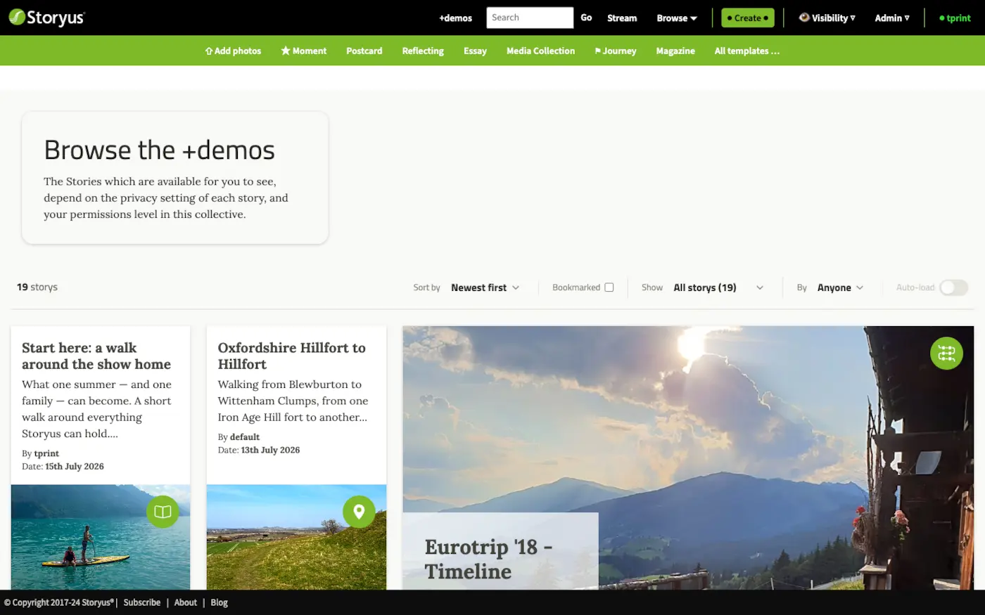985x615 pixels.
Task: Click the Storyus logo
Action: point(46,18)
